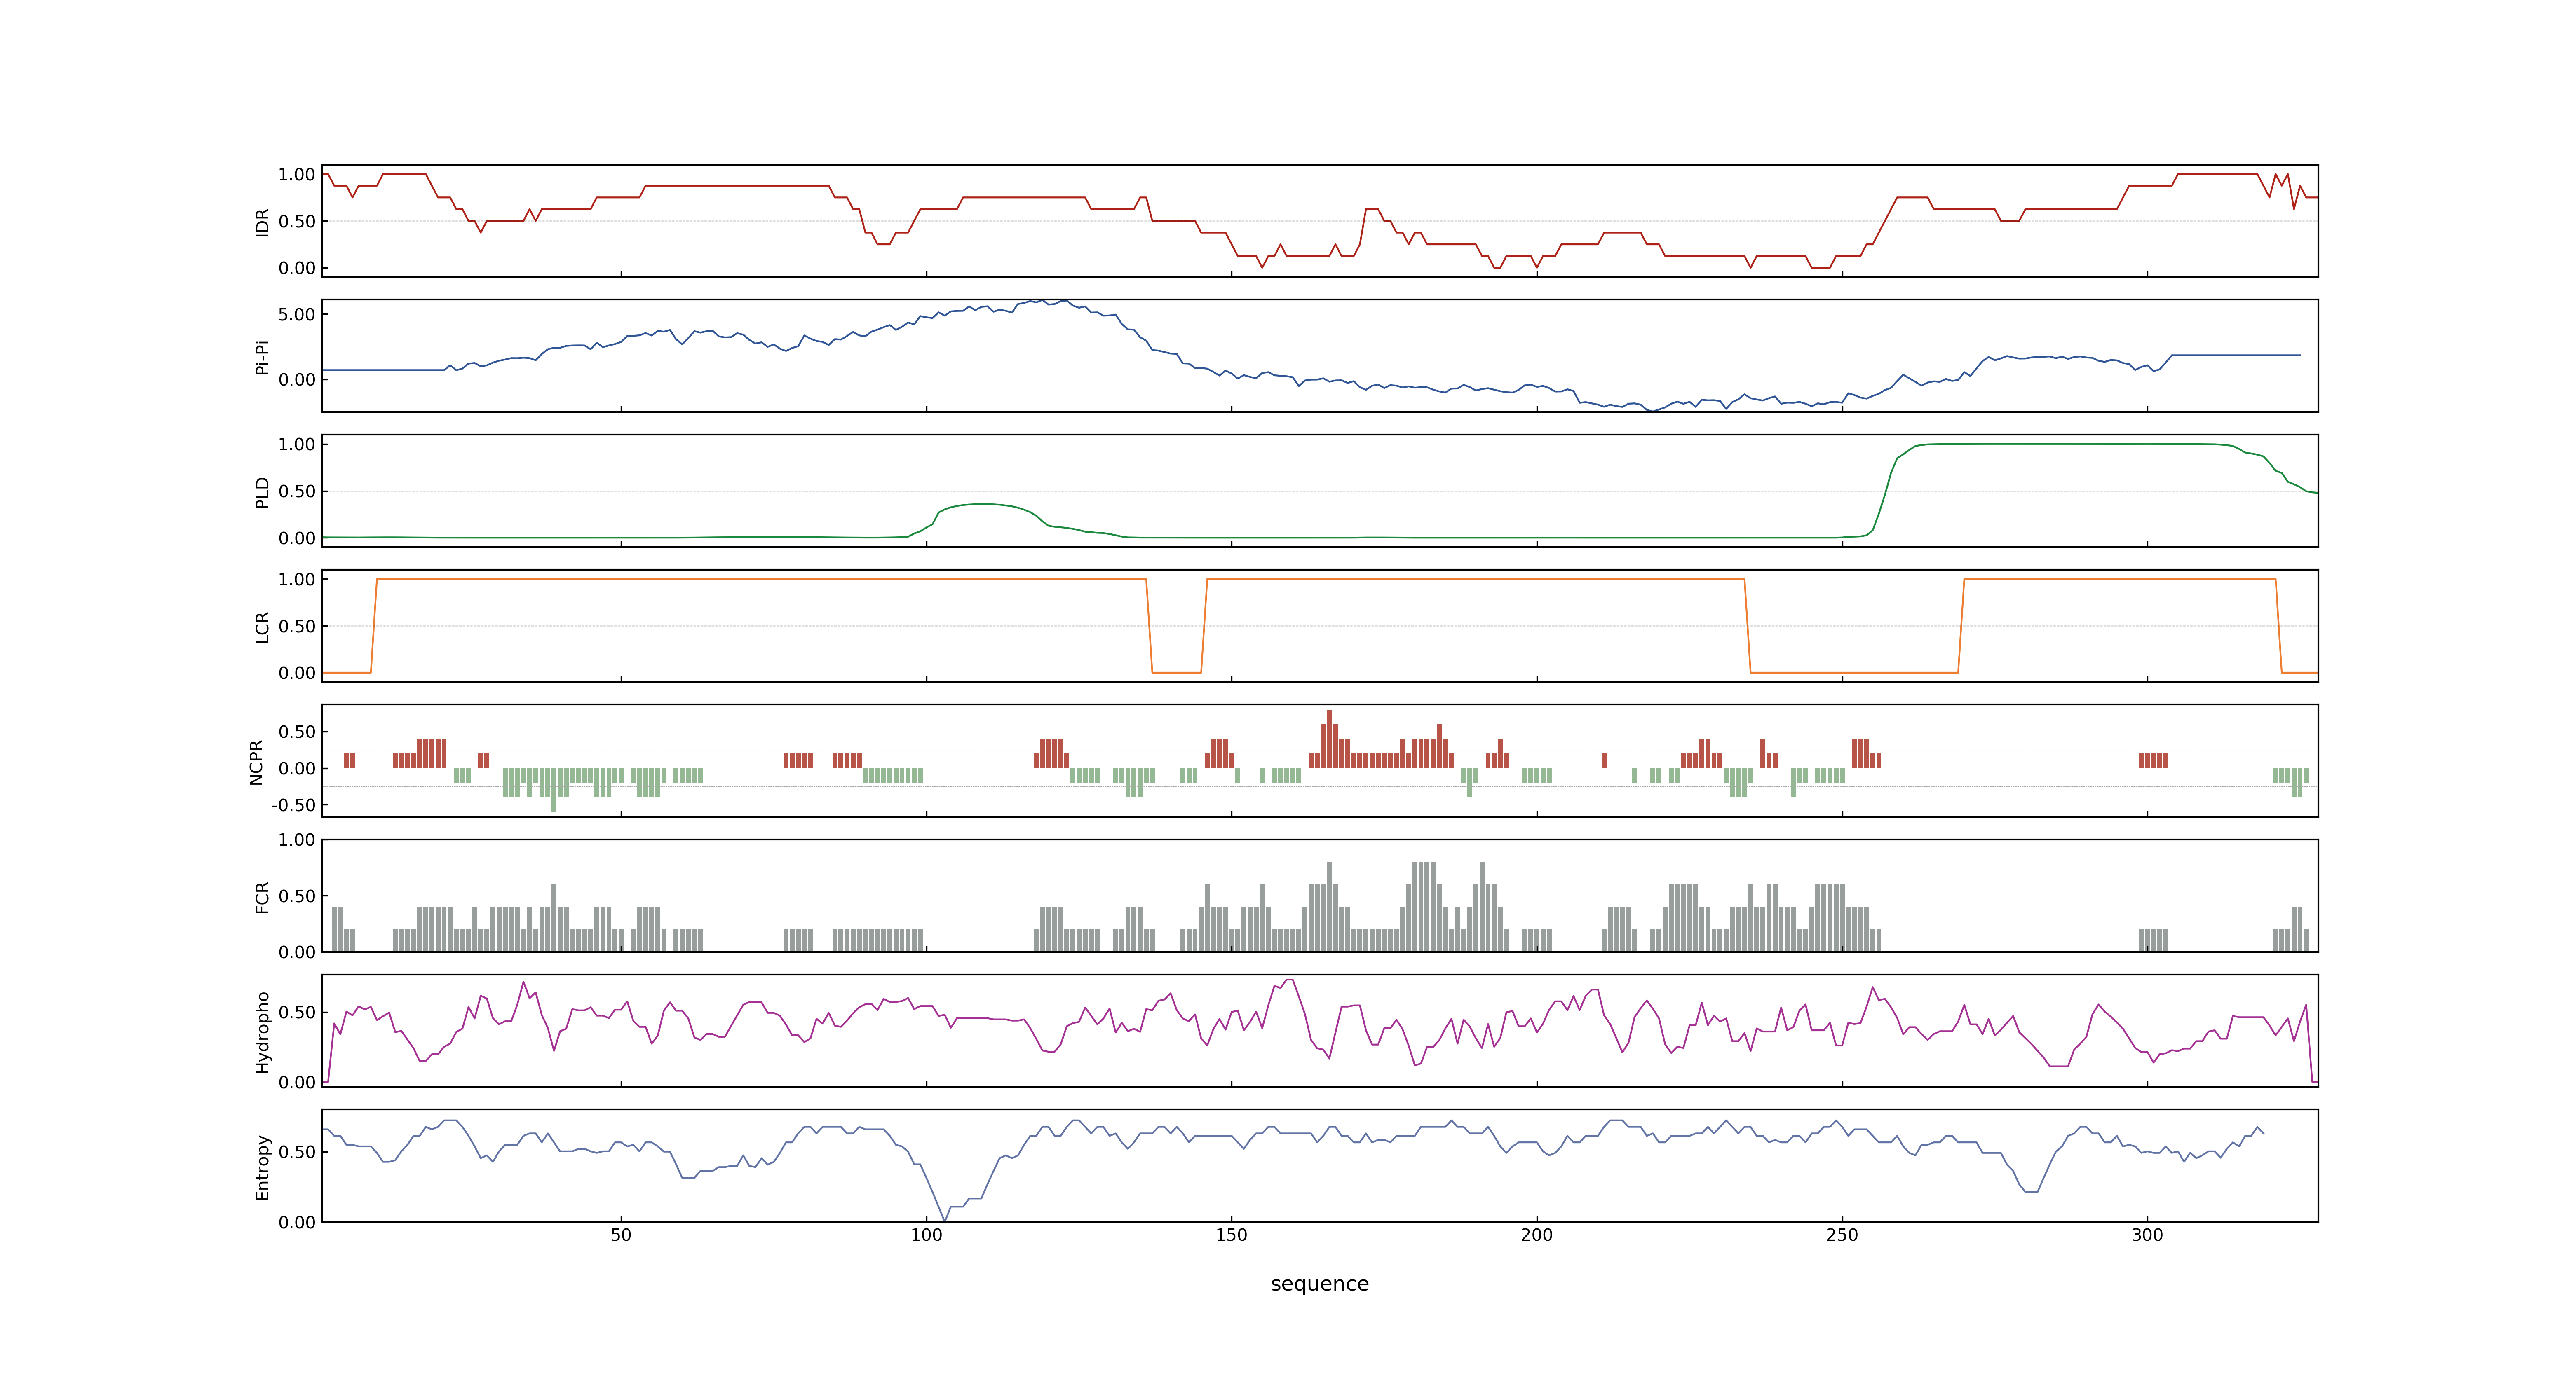This screenshot has height=1373, width=2576.
Task: Click the 0.00 tick of the PLD panel
Action: pyautogui.click(x=297, y=538)
